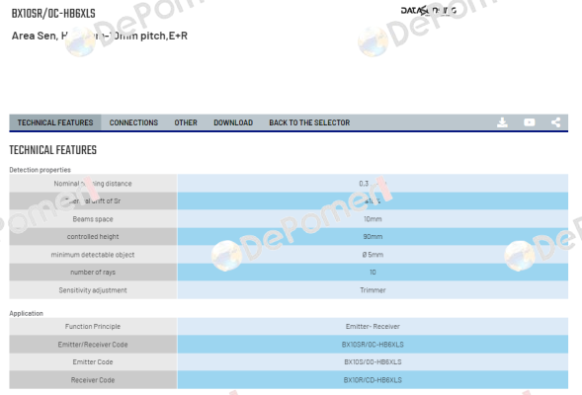Click the minimum detectable object label
The width and height of the screenshot is (582, 395).
pyautogui.click(x=93, y=255)
